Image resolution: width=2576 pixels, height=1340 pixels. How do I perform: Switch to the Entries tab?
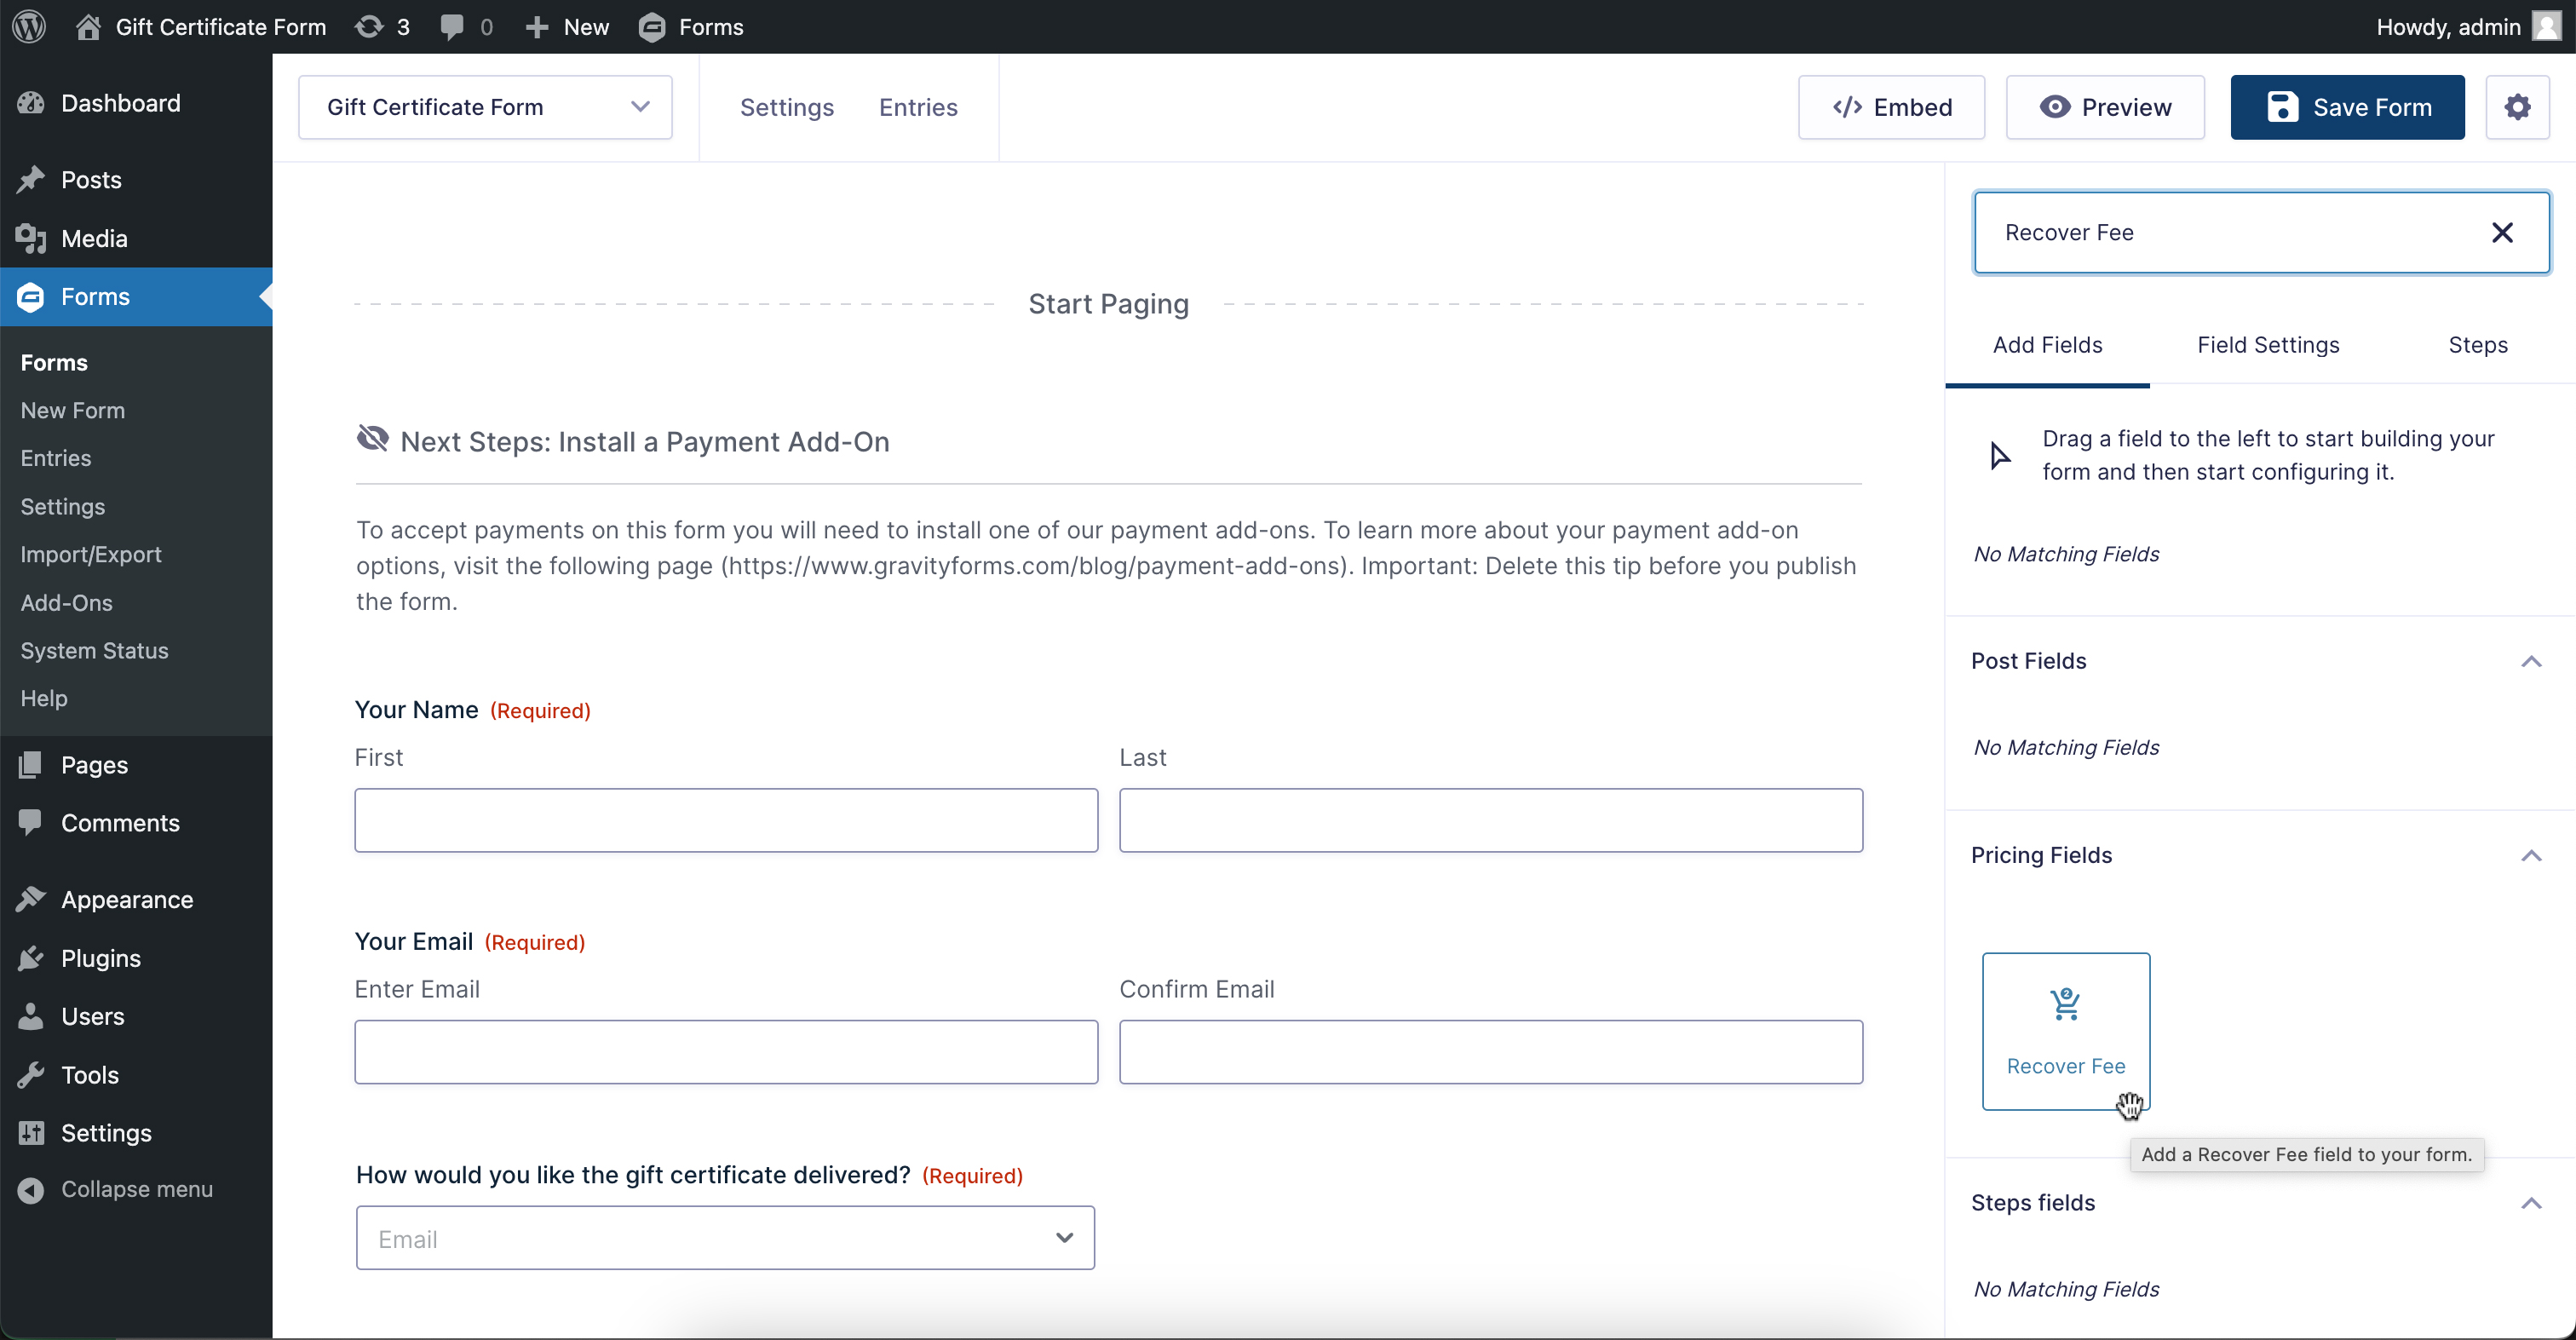pyautogui.click(x=917, y=107)
